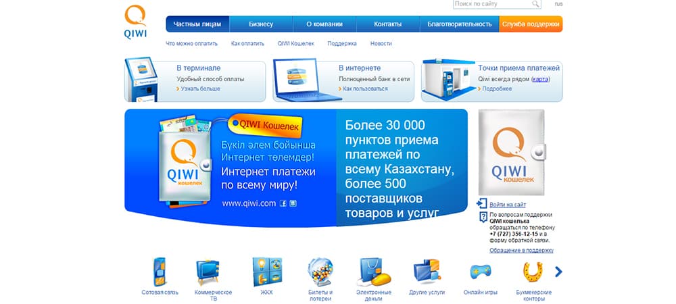Screen dimensions: 676x304
Task: Open the Сотовая связь phone icon
Action: click(159, 272)
